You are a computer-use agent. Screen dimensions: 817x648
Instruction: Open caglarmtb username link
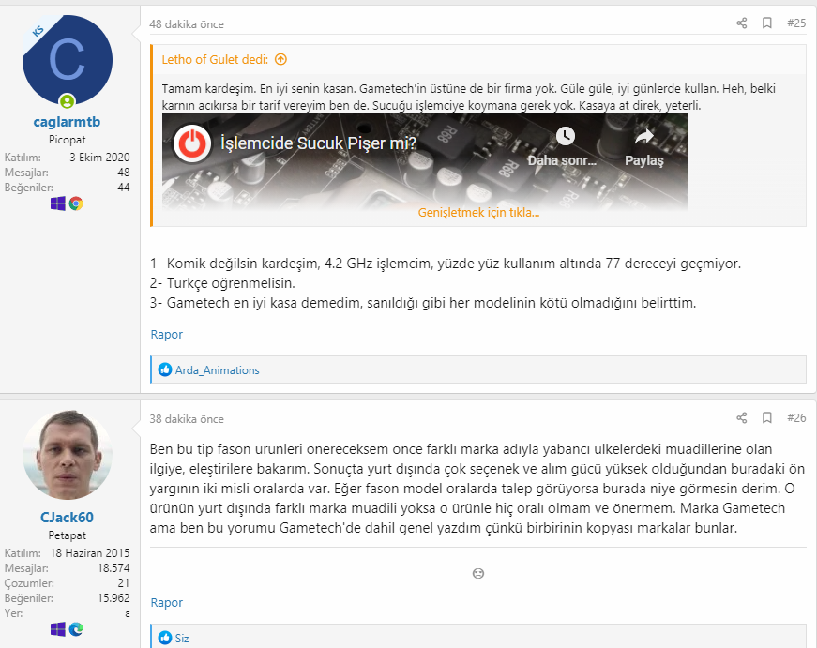click(67, 122)
